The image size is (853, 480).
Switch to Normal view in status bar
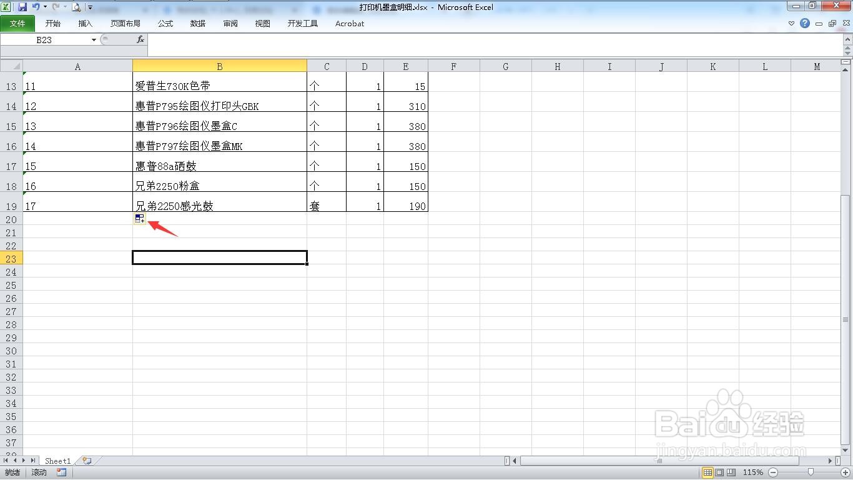(x=708, y=472)
